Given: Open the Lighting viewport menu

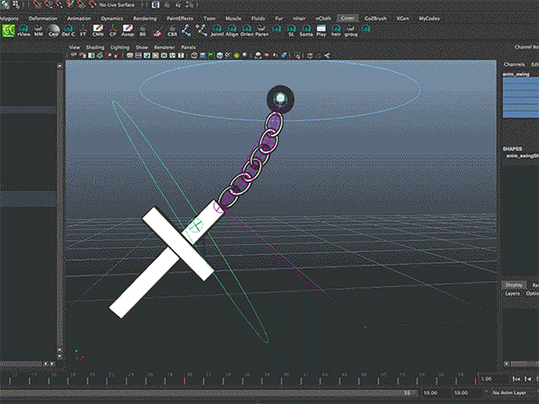Looking at the screenshot, I should coord(120,47).
